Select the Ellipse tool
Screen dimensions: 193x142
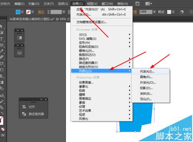pyautogui.click(x=2, y=45)
